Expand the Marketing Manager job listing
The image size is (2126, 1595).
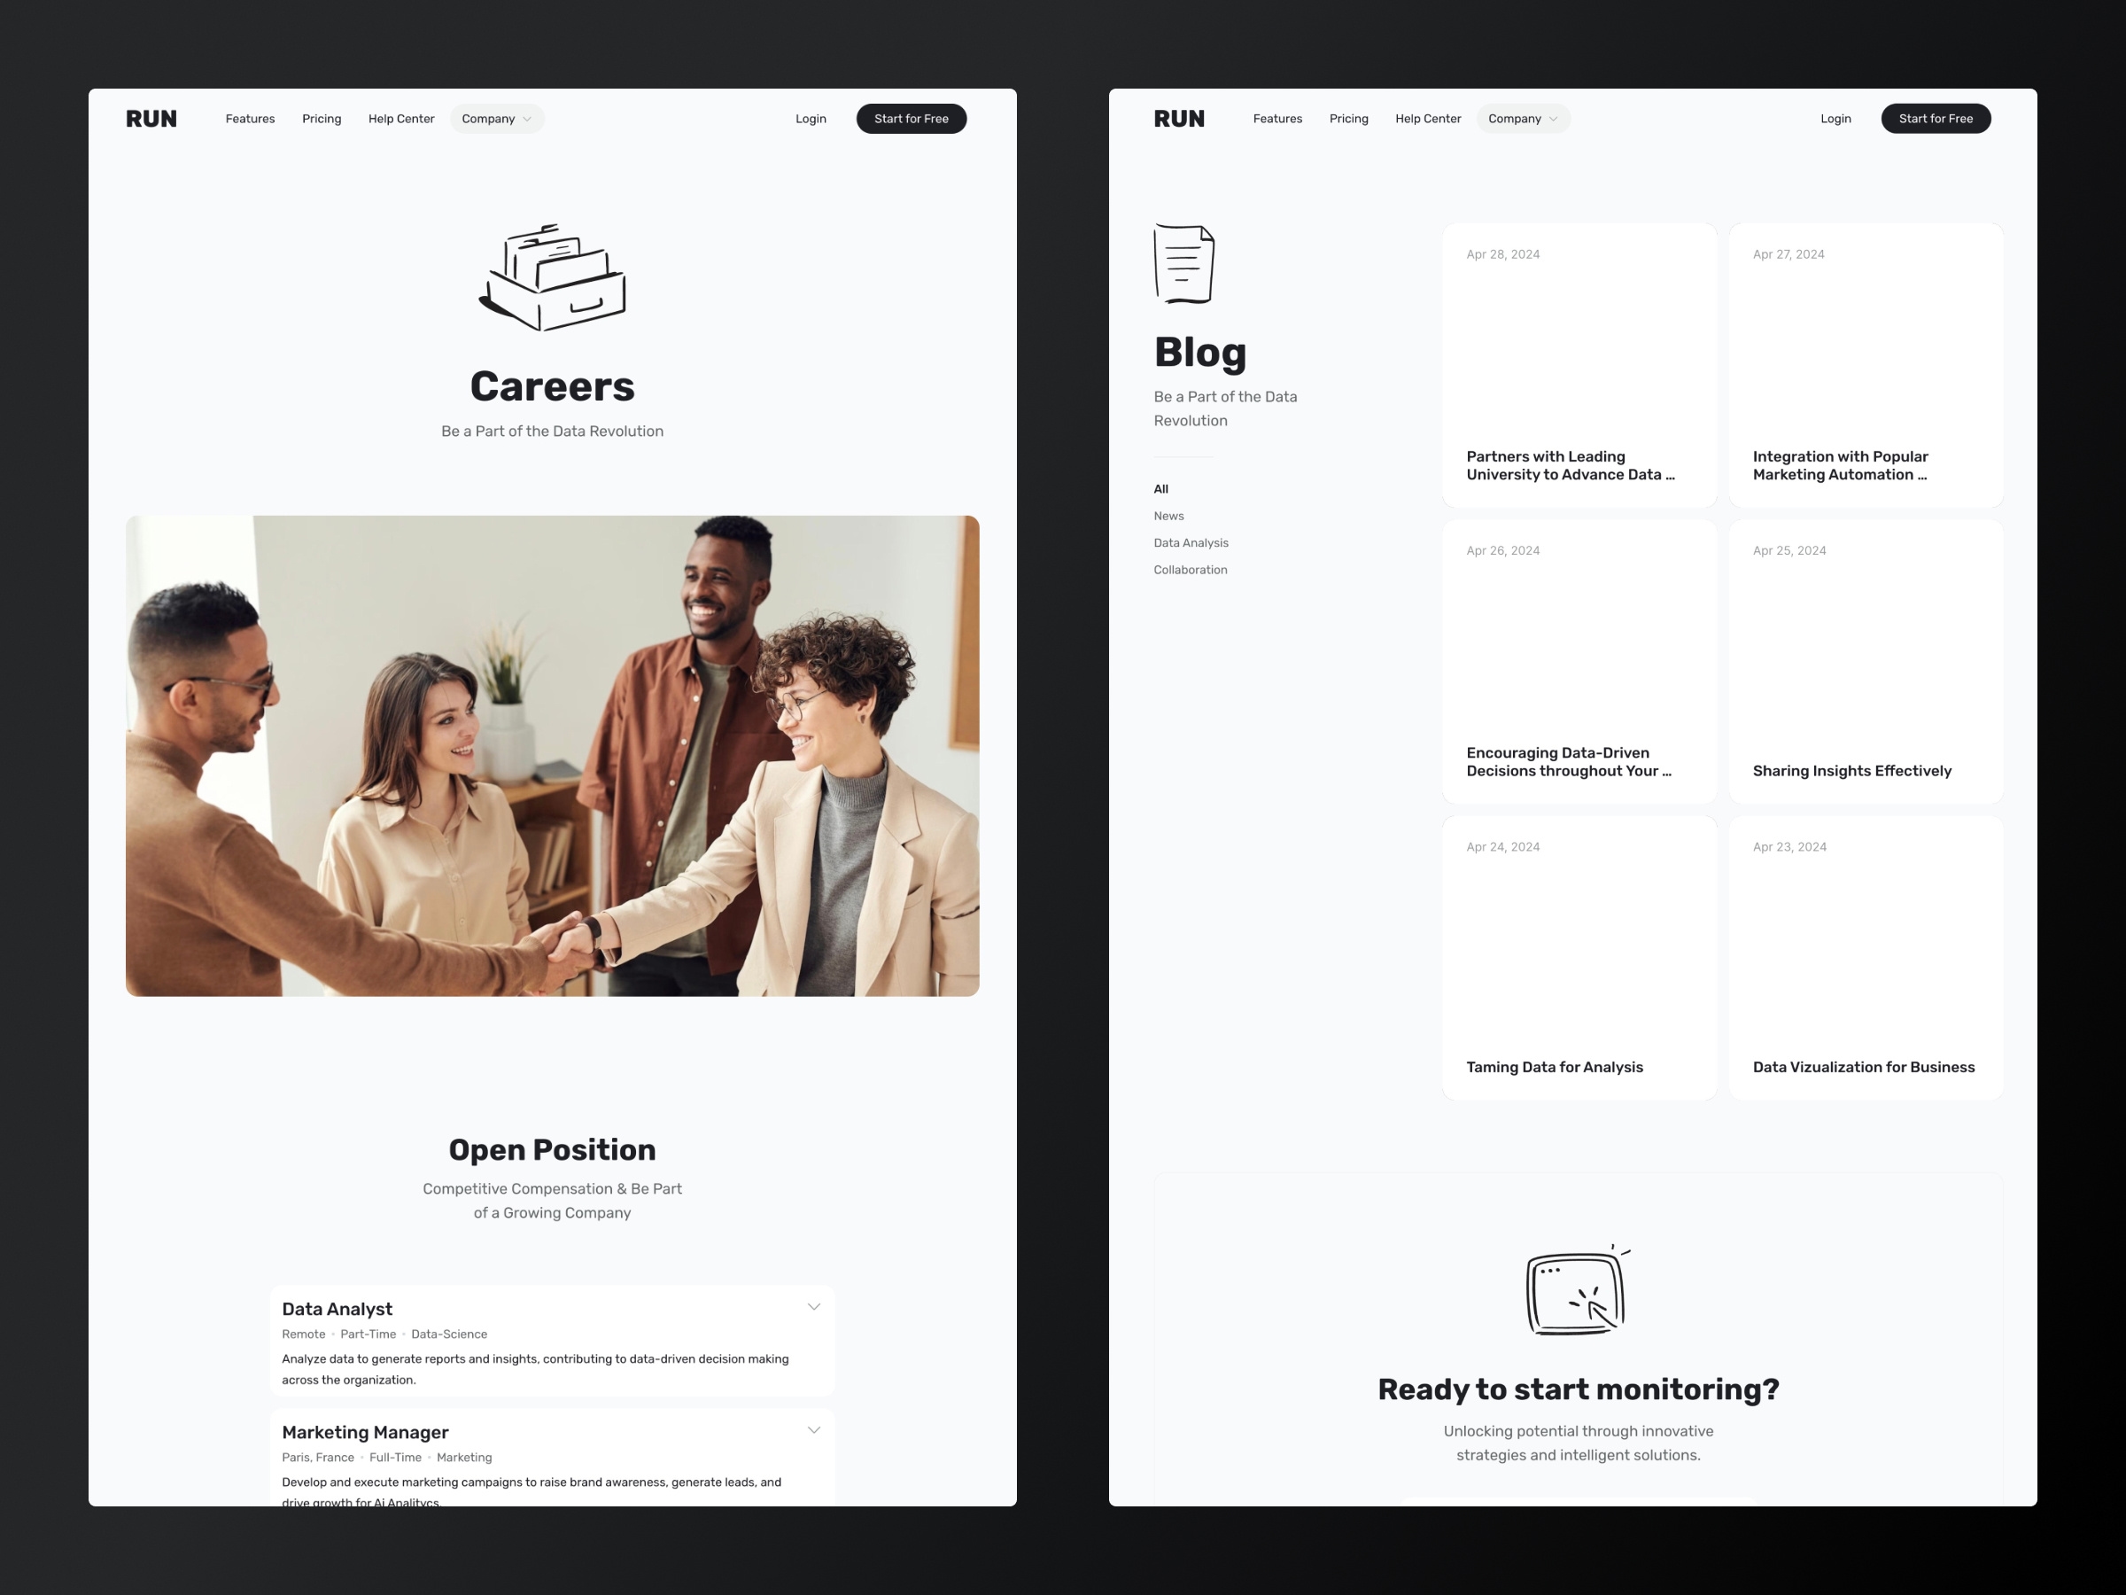817,1431
